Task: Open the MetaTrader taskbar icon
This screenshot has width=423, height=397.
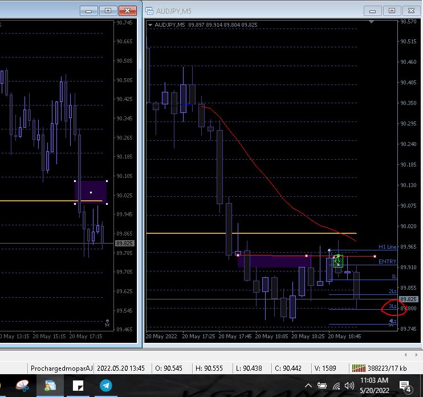Action: 50,386
